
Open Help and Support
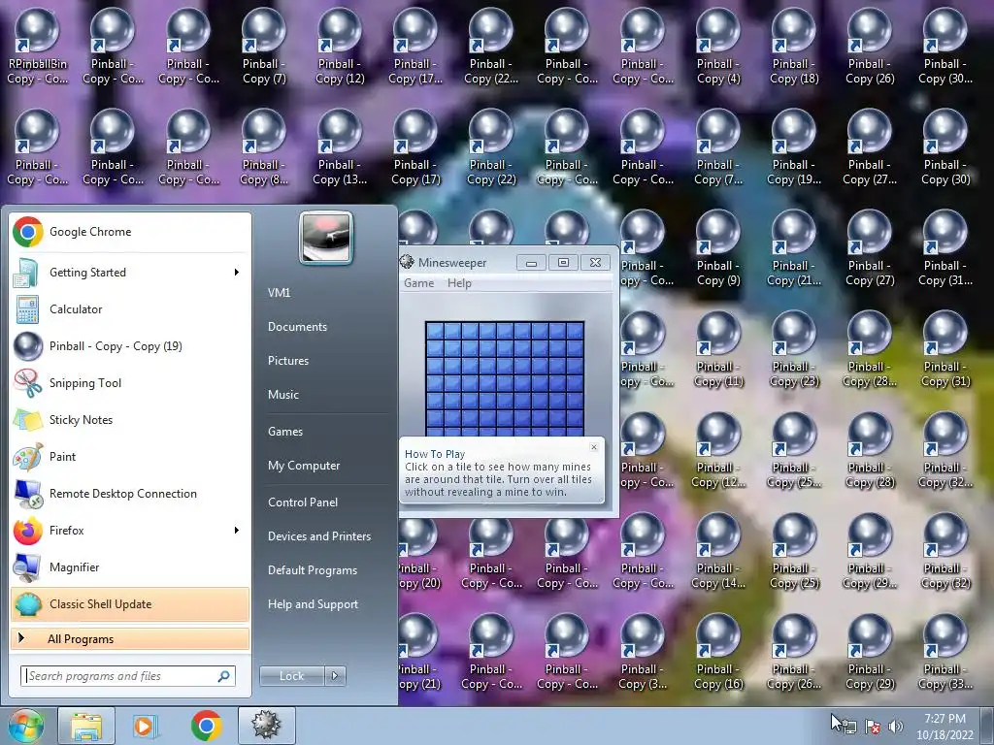coord(313,604)
